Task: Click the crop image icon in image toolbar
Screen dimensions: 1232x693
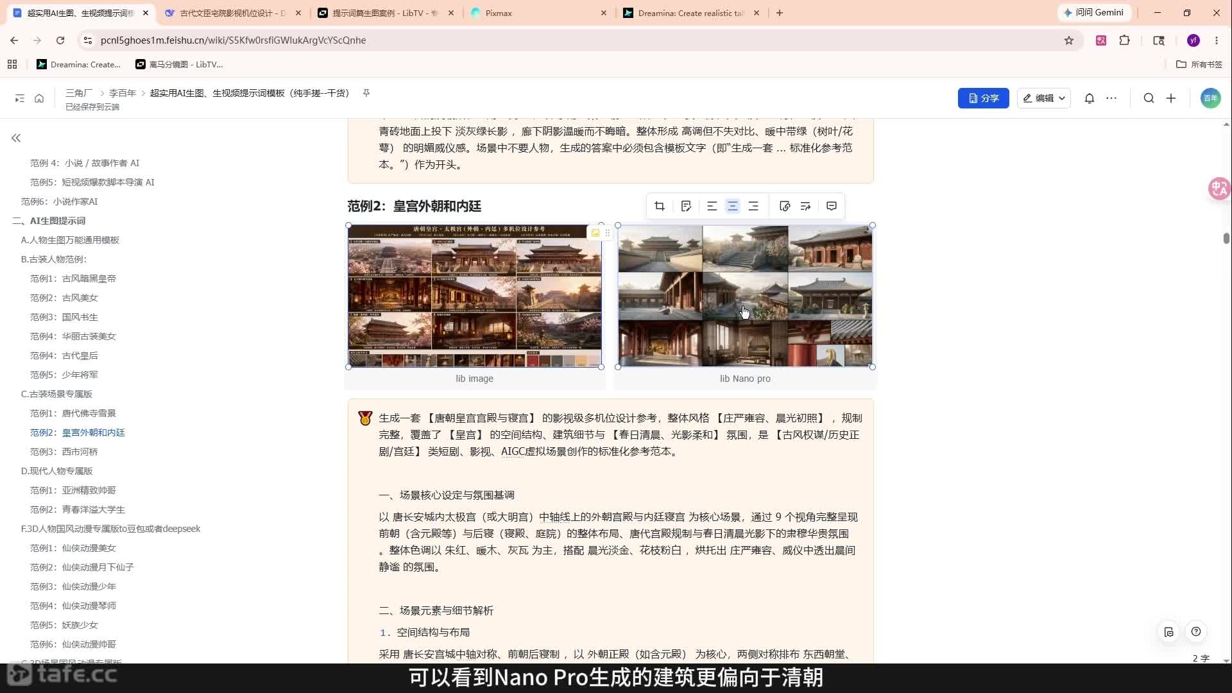Action: (659, 206)
